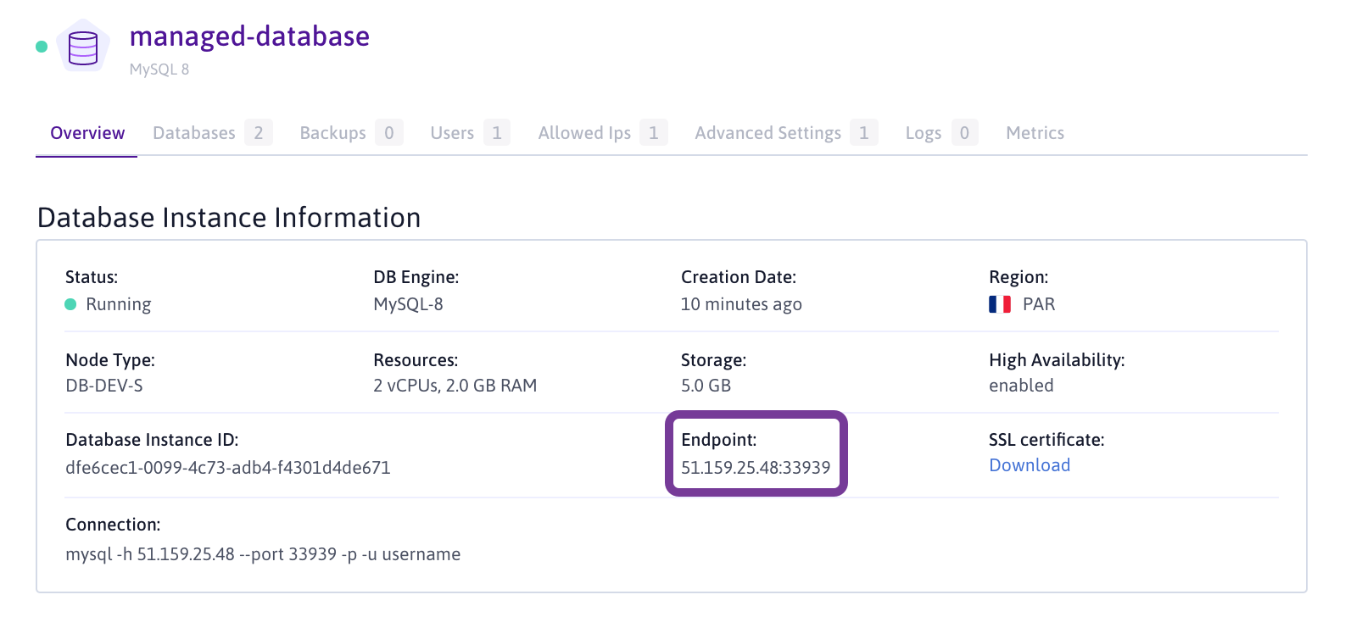The height and width of the screenshot is (617, 1345).
Task: Click the managed-database cylinder icon
Action: (83, 47)
